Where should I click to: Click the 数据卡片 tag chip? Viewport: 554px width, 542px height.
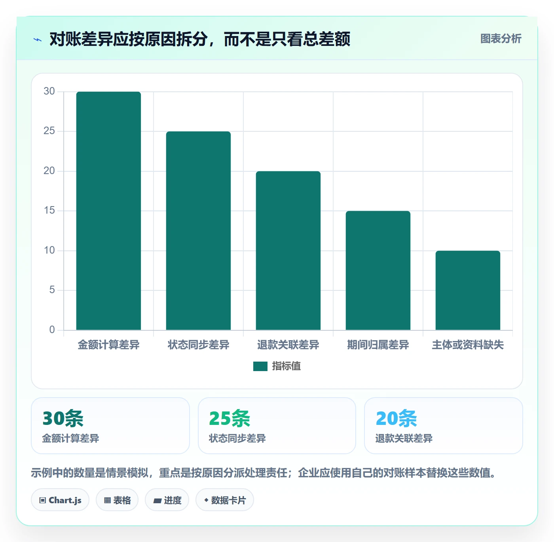click(x=225, y=500)
